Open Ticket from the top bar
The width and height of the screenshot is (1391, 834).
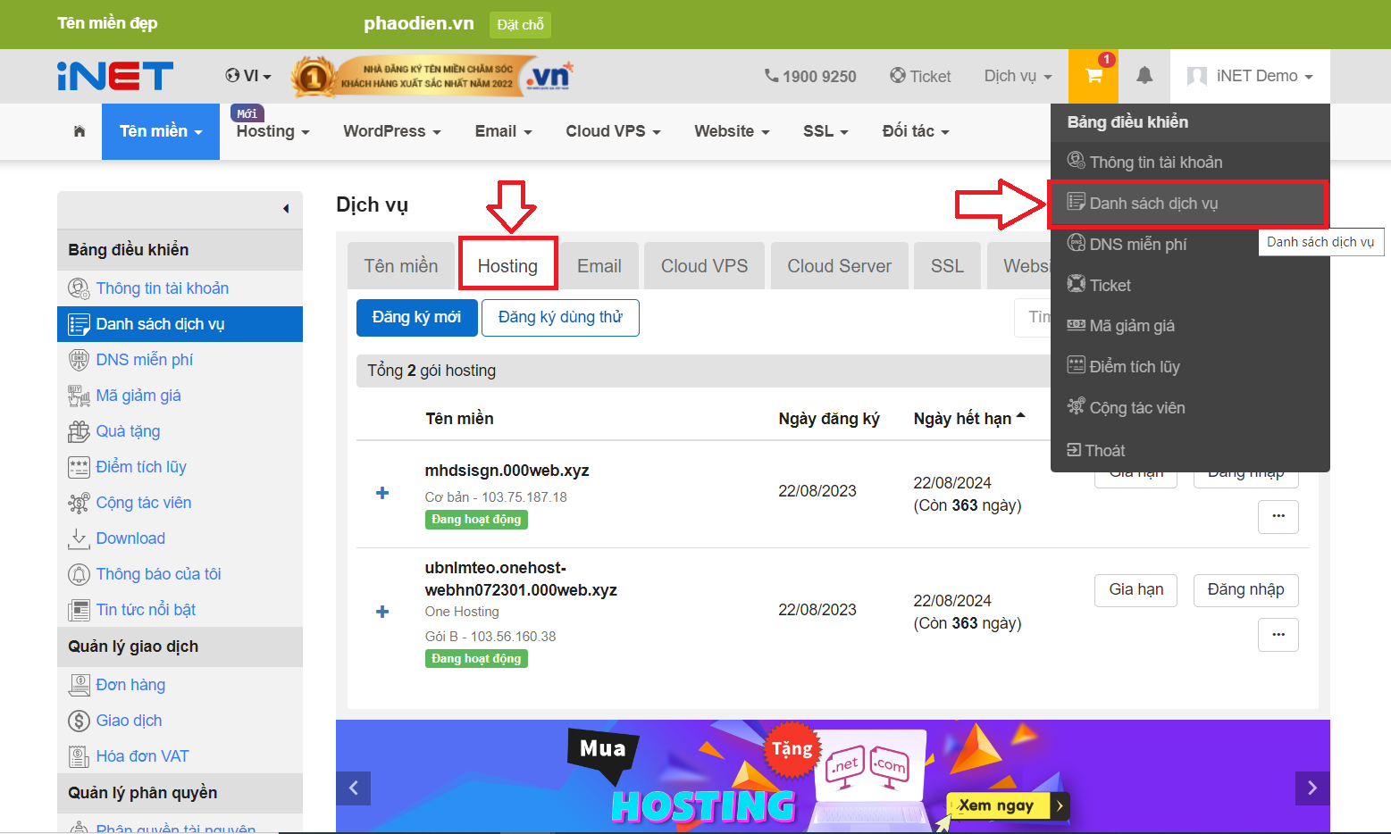(920, 76)
